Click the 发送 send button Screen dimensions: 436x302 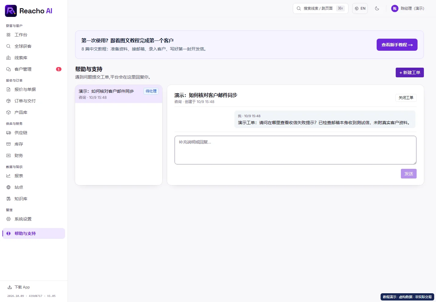coord(409,174)
